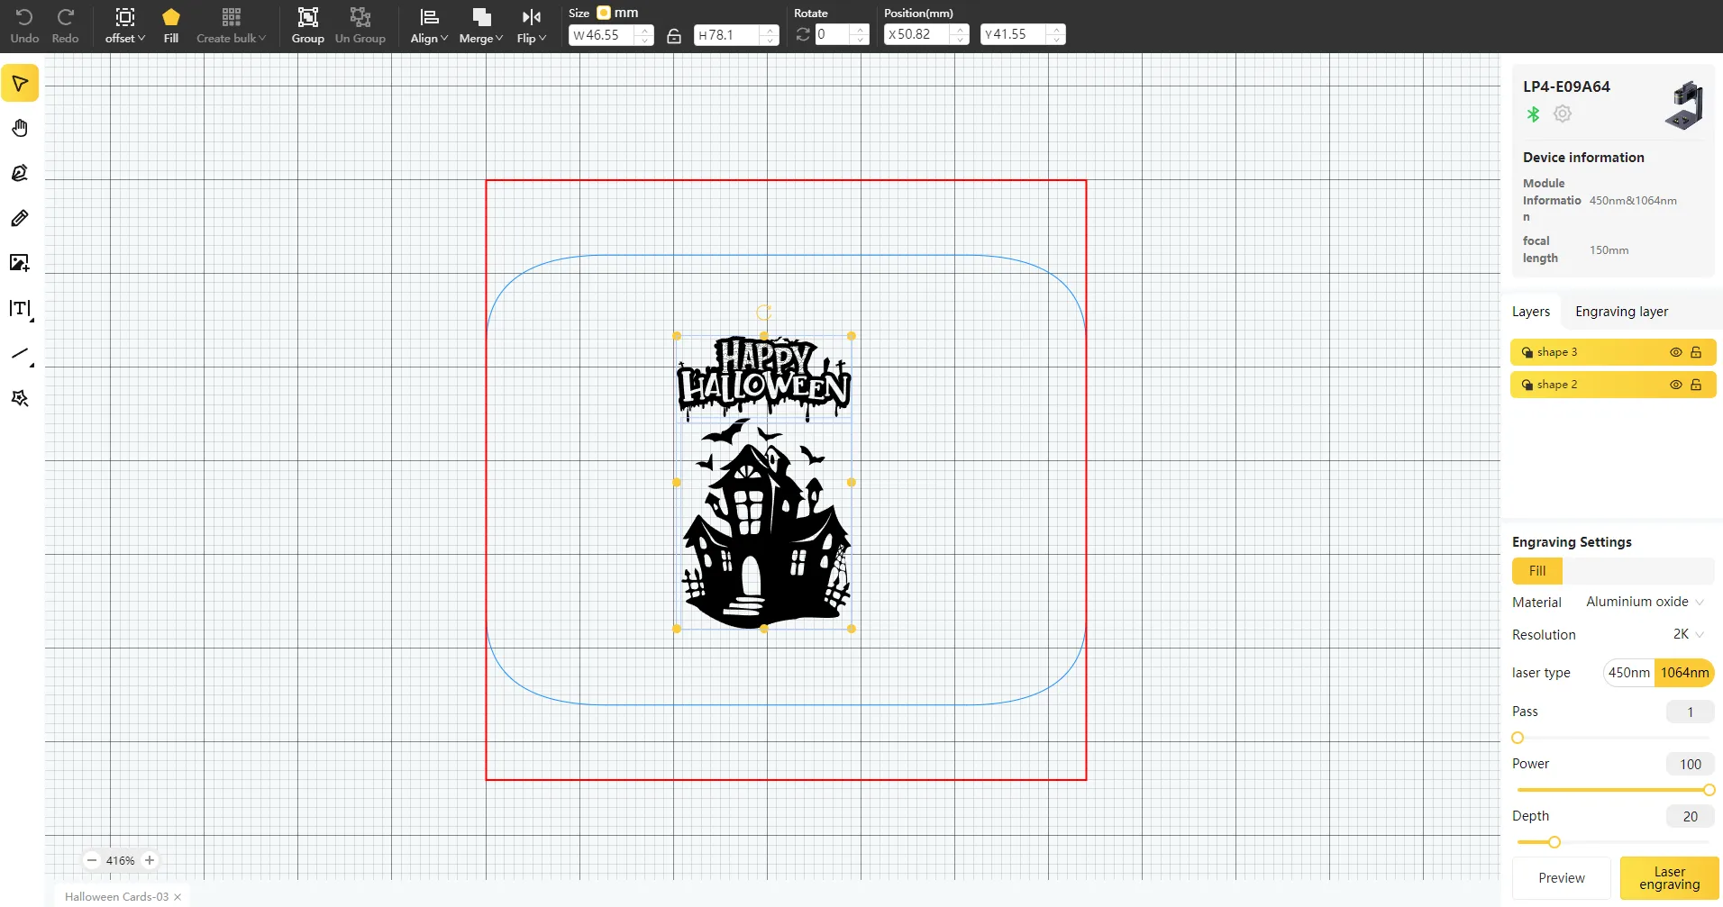Zoom in with the plus button
This screenshot has height=907, width=1723.
150,860
